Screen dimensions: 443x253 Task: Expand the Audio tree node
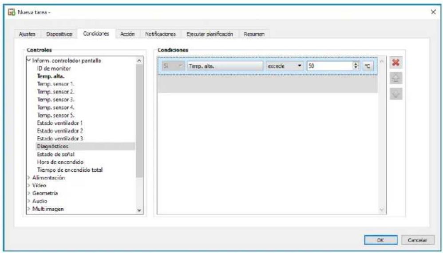coord(28,201)
